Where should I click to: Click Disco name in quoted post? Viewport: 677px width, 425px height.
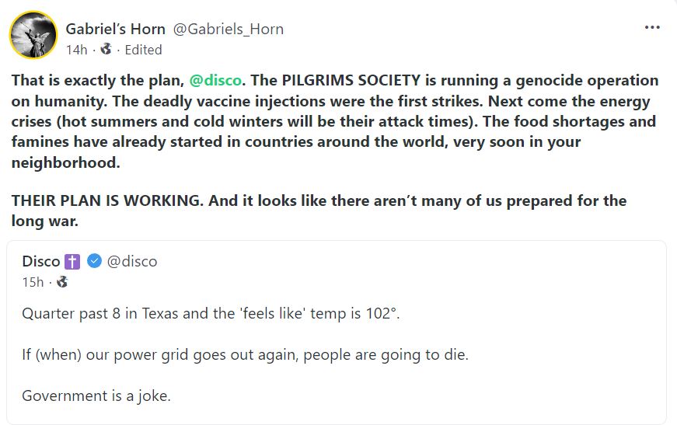click(x=41, y=261)
